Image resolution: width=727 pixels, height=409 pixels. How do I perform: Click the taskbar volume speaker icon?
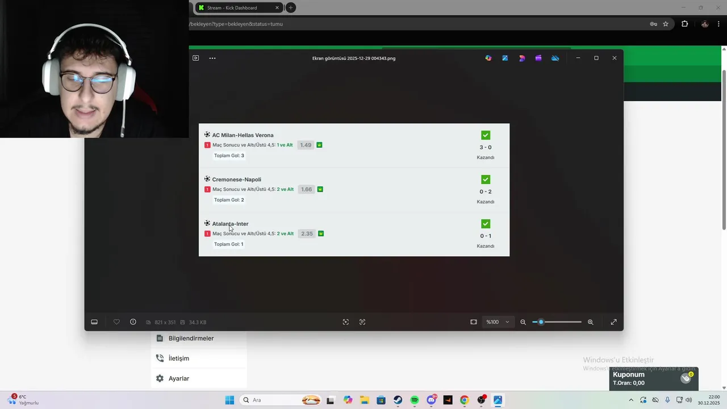(689, 400)
